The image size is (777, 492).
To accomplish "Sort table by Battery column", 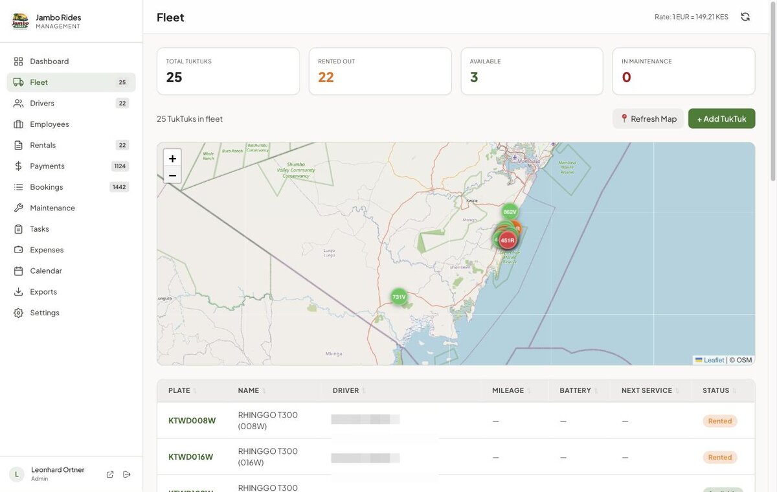I will (579, 390).
